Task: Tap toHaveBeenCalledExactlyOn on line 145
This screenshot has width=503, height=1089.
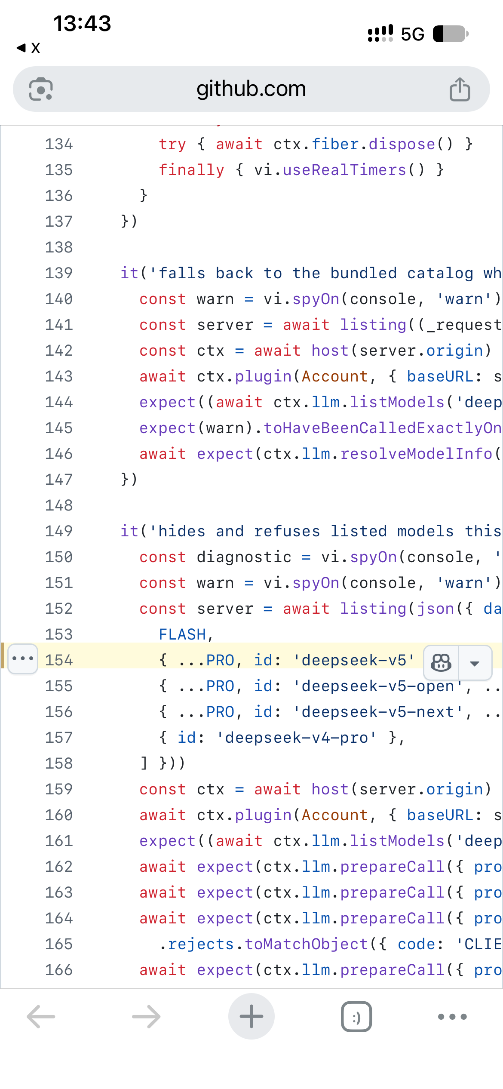Action: (383, 428)
